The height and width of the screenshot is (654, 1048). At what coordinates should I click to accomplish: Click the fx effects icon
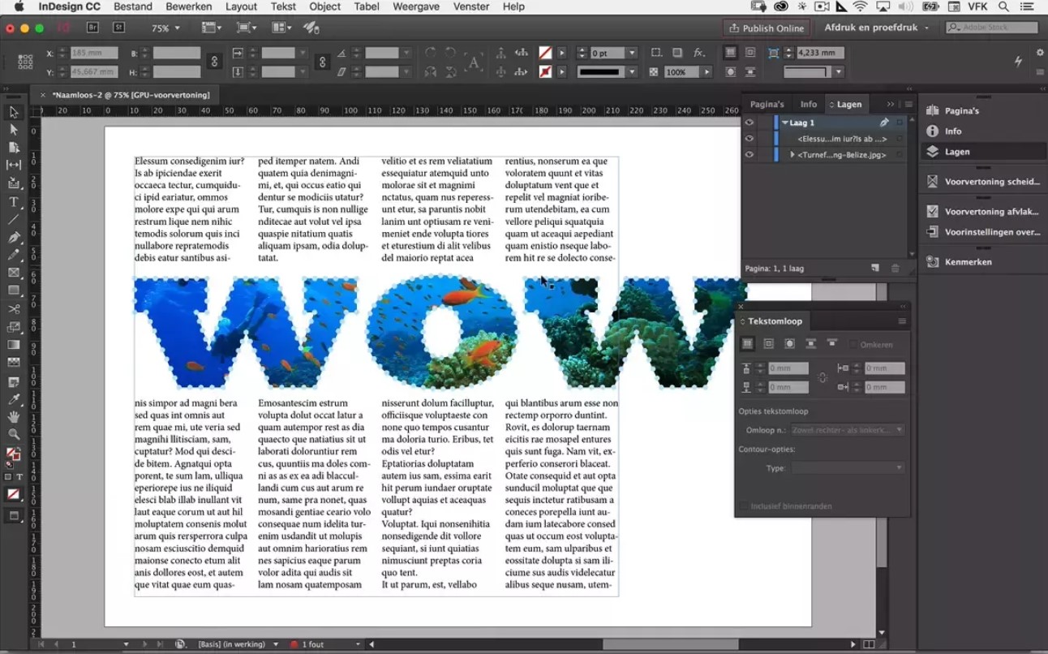pyautogui.click(x=699, y=53)
